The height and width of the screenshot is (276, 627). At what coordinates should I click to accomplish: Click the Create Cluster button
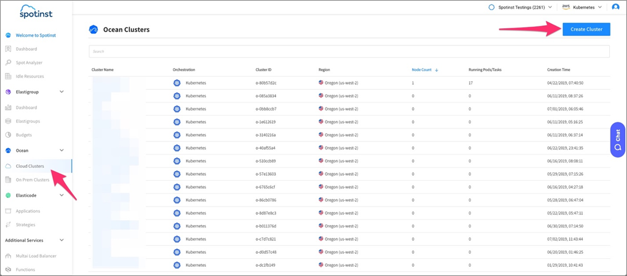pyautogui.click(x=586, y=29)
